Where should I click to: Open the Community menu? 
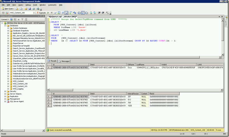coord(52,5)
